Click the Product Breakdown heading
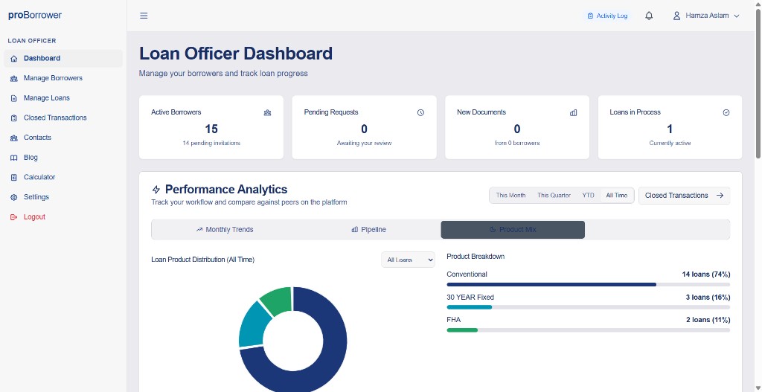 point(476,257)
